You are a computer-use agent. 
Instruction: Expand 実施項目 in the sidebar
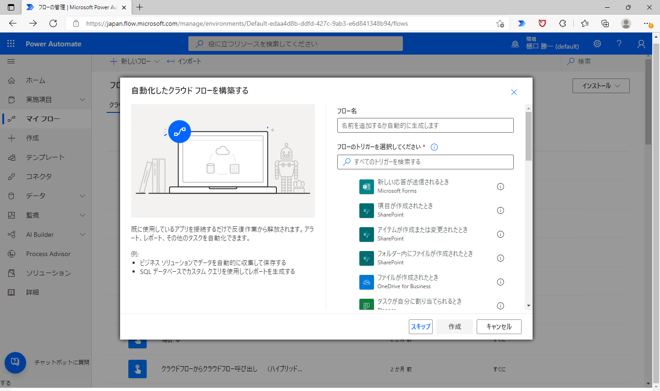pos(82,100)
